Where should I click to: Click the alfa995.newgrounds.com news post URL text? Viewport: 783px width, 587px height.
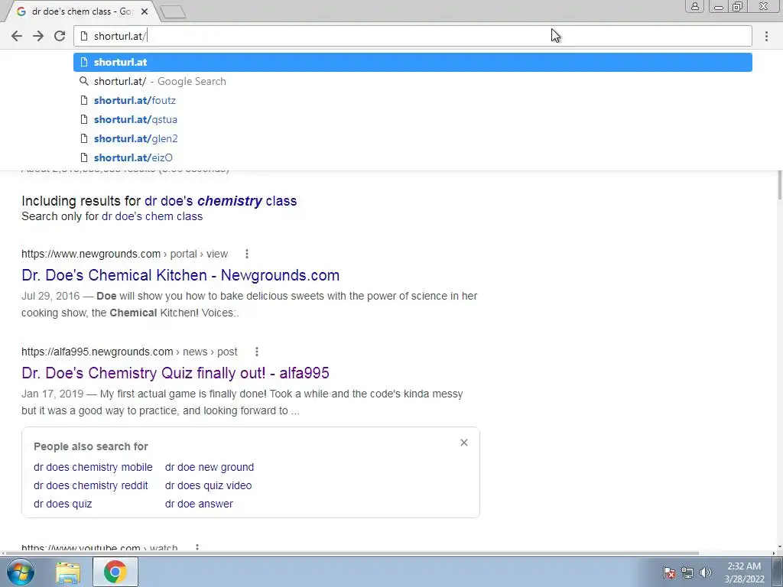tap(129, 352)
